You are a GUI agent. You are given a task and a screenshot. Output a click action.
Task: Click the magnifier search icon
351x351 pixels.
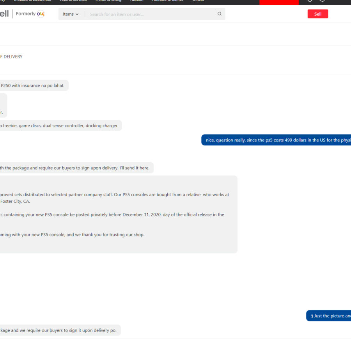pos(219,14)
